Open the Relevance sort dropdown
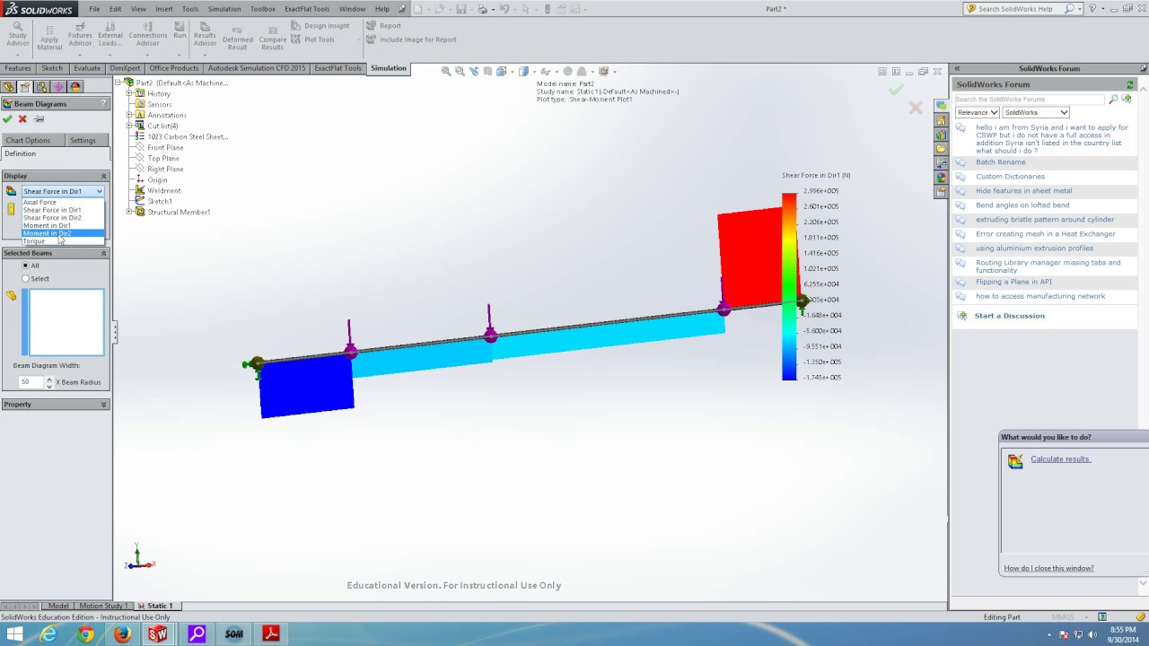Viewport: 1149px width, 646px height. click(x=977, y=112)
